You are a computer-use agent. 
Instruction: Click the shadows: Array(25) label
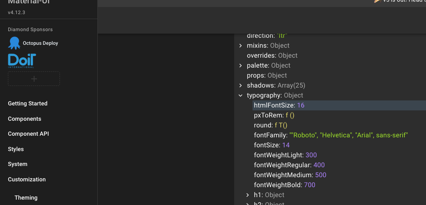(276, 85)
